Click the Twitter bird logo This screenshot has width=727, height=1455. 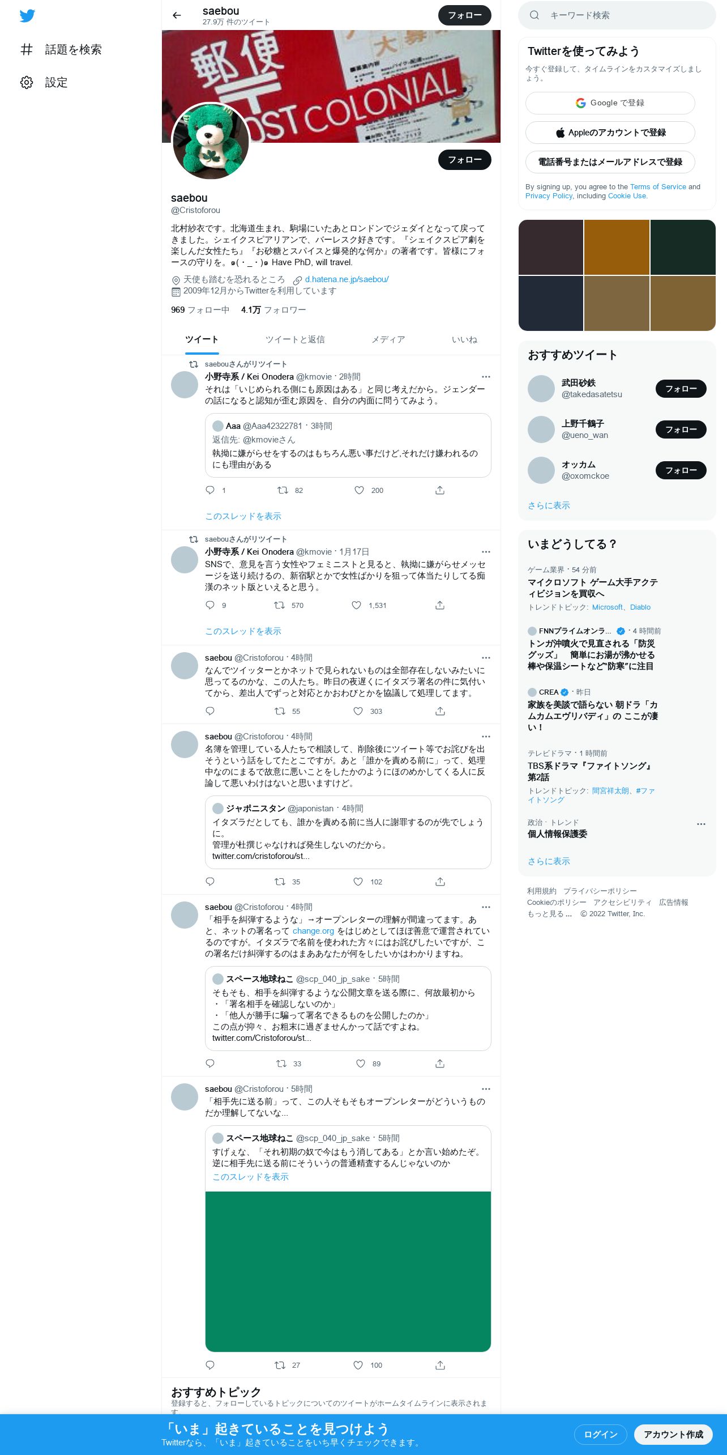coord(27,16)
